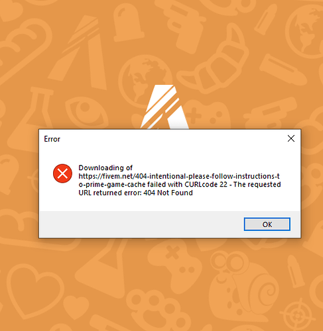Click the small solid heart at the bottom
Image resolution: width=323 pixels, height=331 pixels.
(x=76, y=307)
